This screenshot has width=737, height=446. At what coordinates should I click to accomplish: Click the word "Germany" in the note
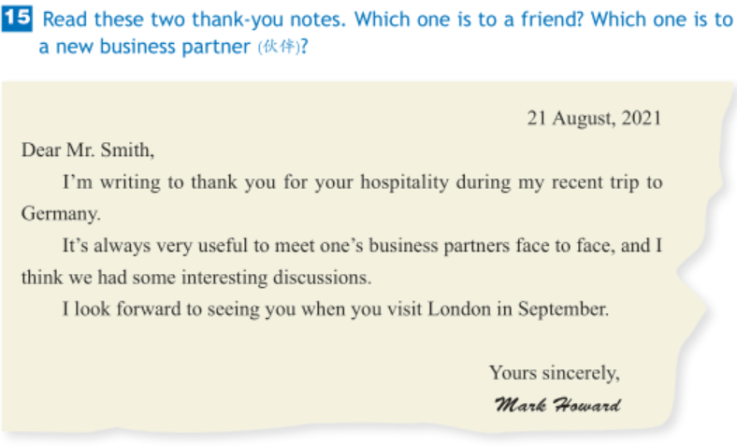59,214
